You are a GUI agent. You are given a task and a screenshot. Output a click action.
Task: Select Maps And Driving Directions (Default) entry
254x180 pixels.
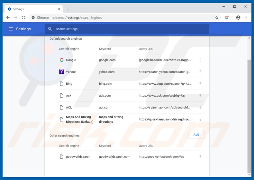click(x=79, y=119)
